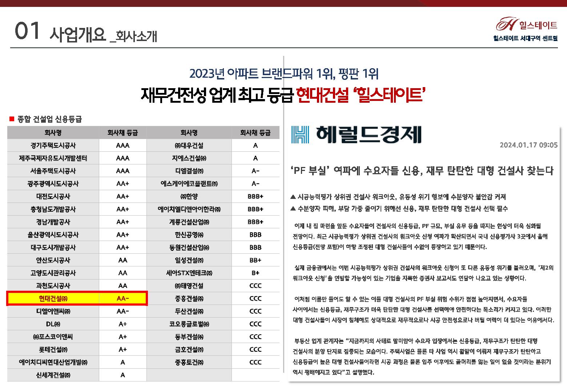This screenshot has width=567, height=392.
Task: Click the 경남개발공사 cell
Action: click(x=53, y=222)
